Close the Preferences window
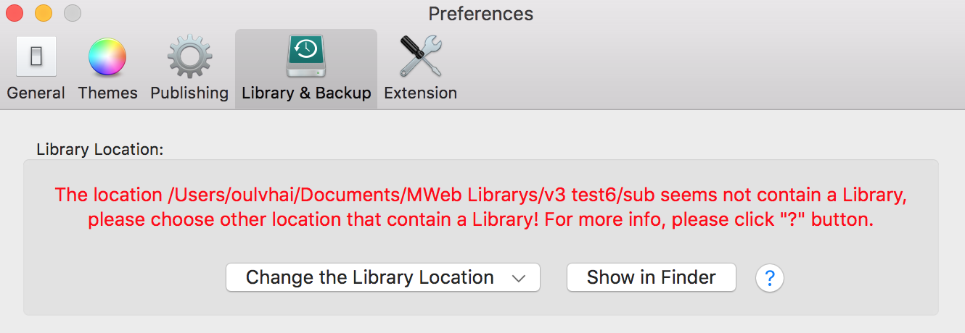The height and width of the screenshot is (333, 965). click(15, 12)
